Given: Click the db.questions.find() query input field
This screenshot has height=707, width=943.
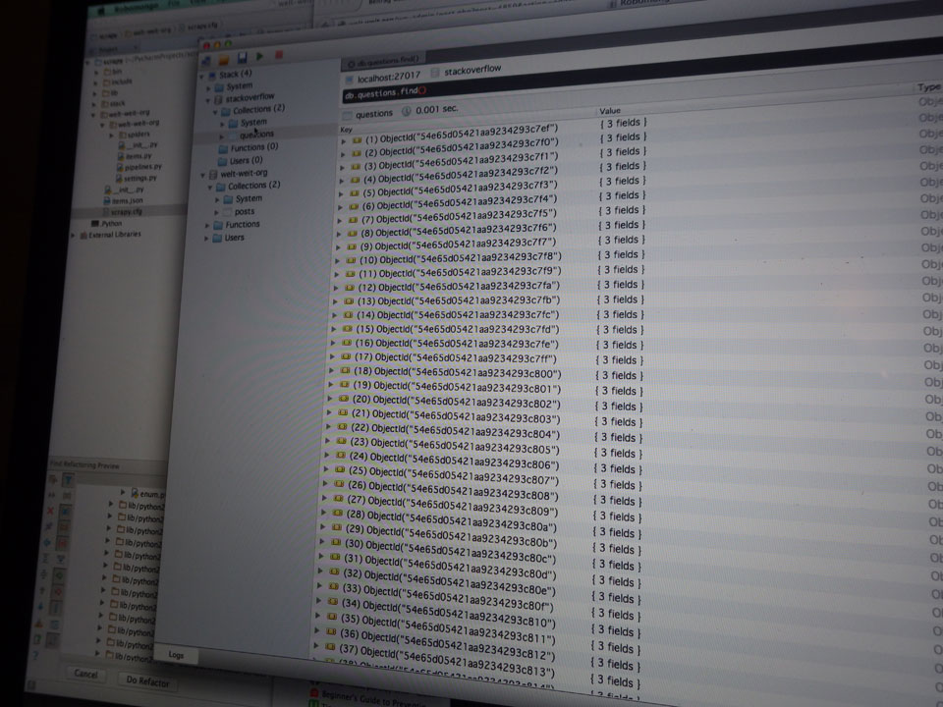Looking at the screenshot, I should click(589, 91).
